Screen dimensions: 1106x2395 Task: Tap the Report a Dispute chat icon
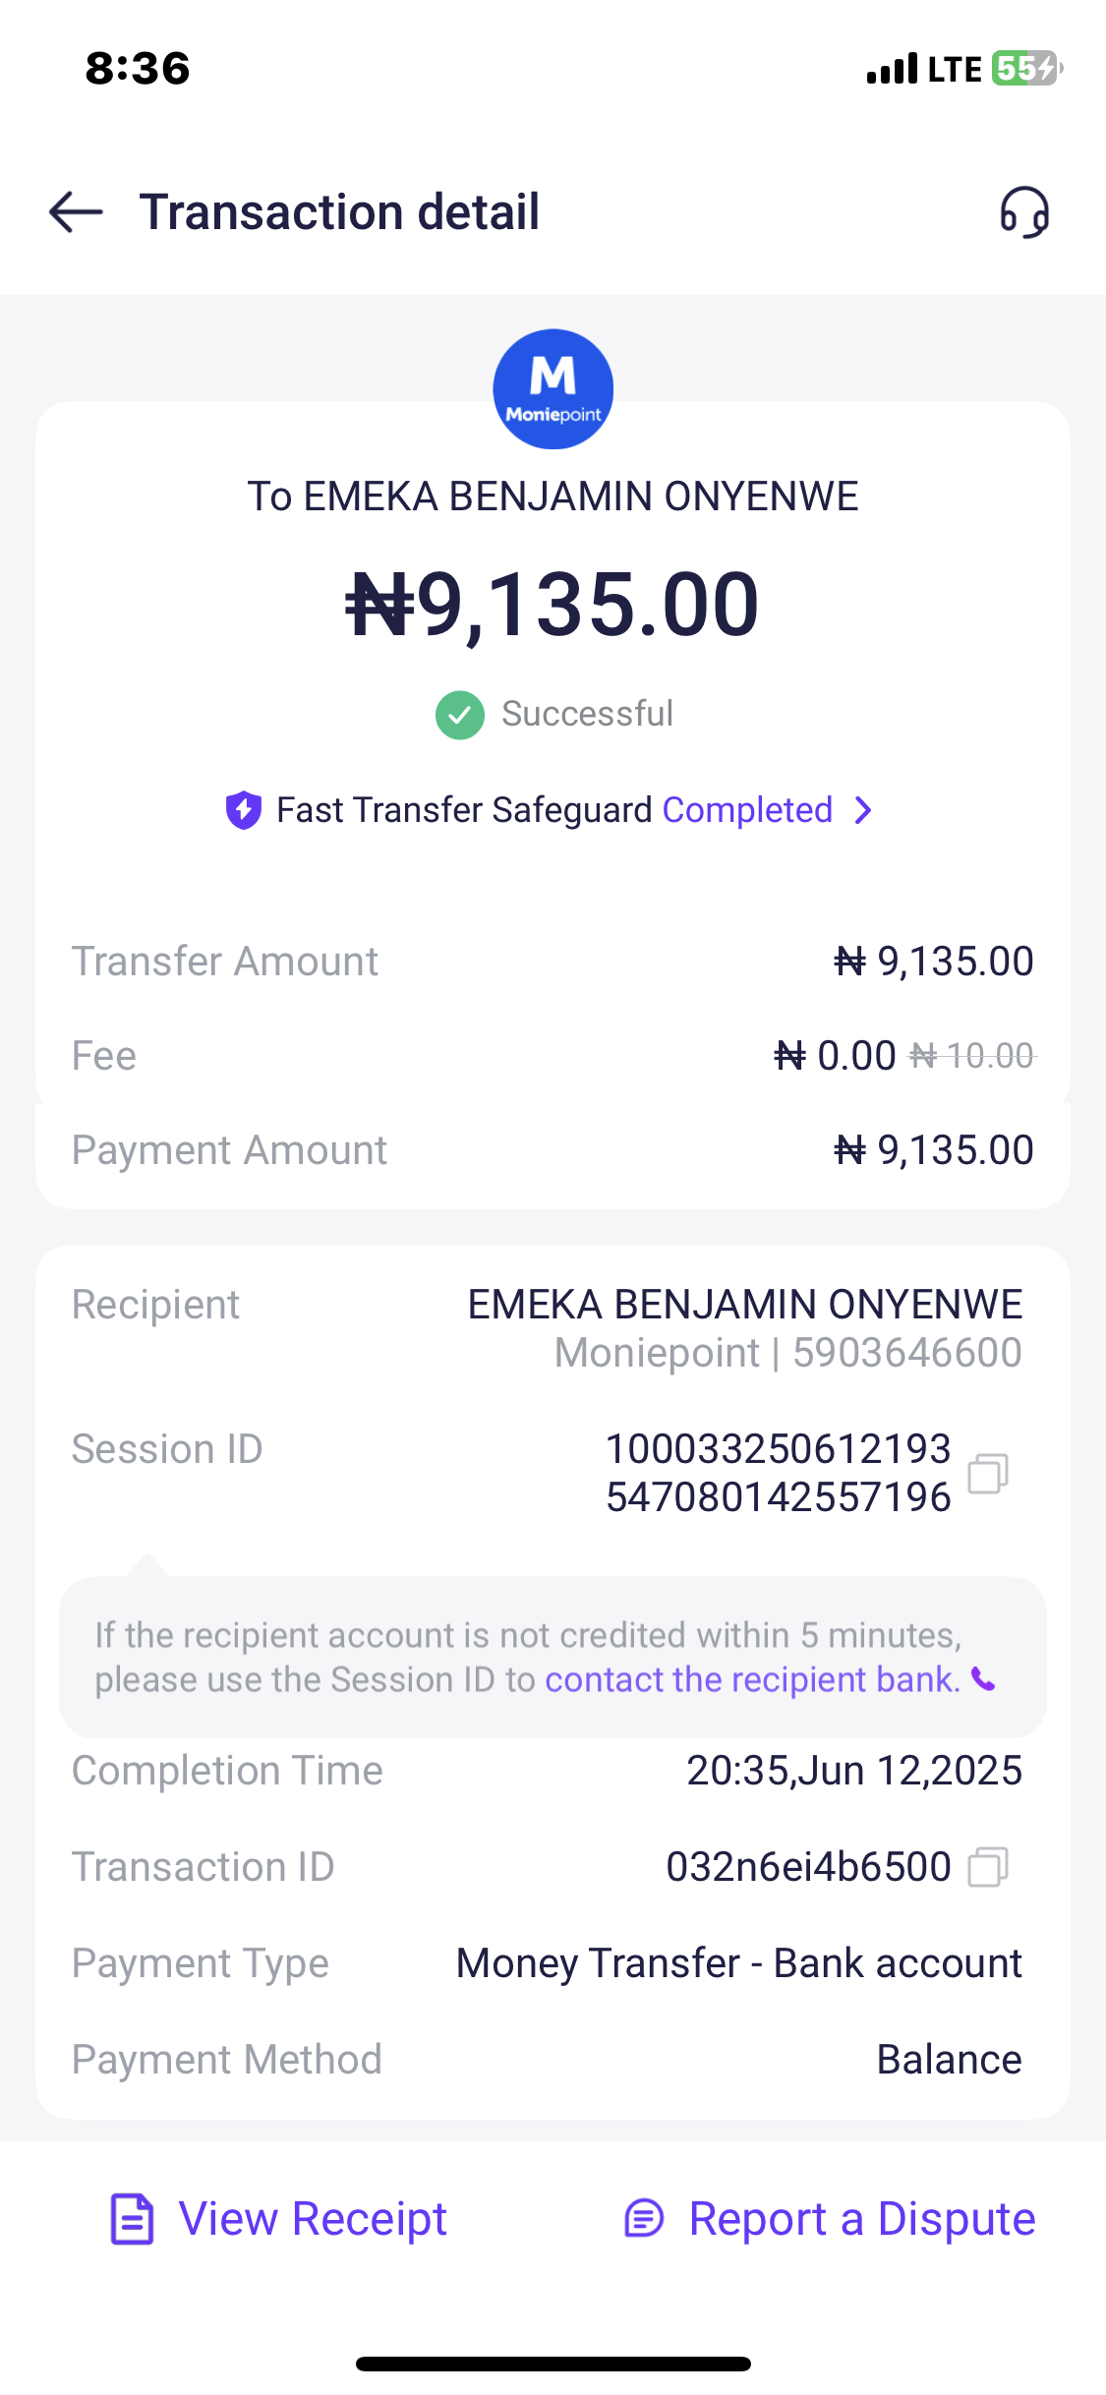[x=645, y=2219]
